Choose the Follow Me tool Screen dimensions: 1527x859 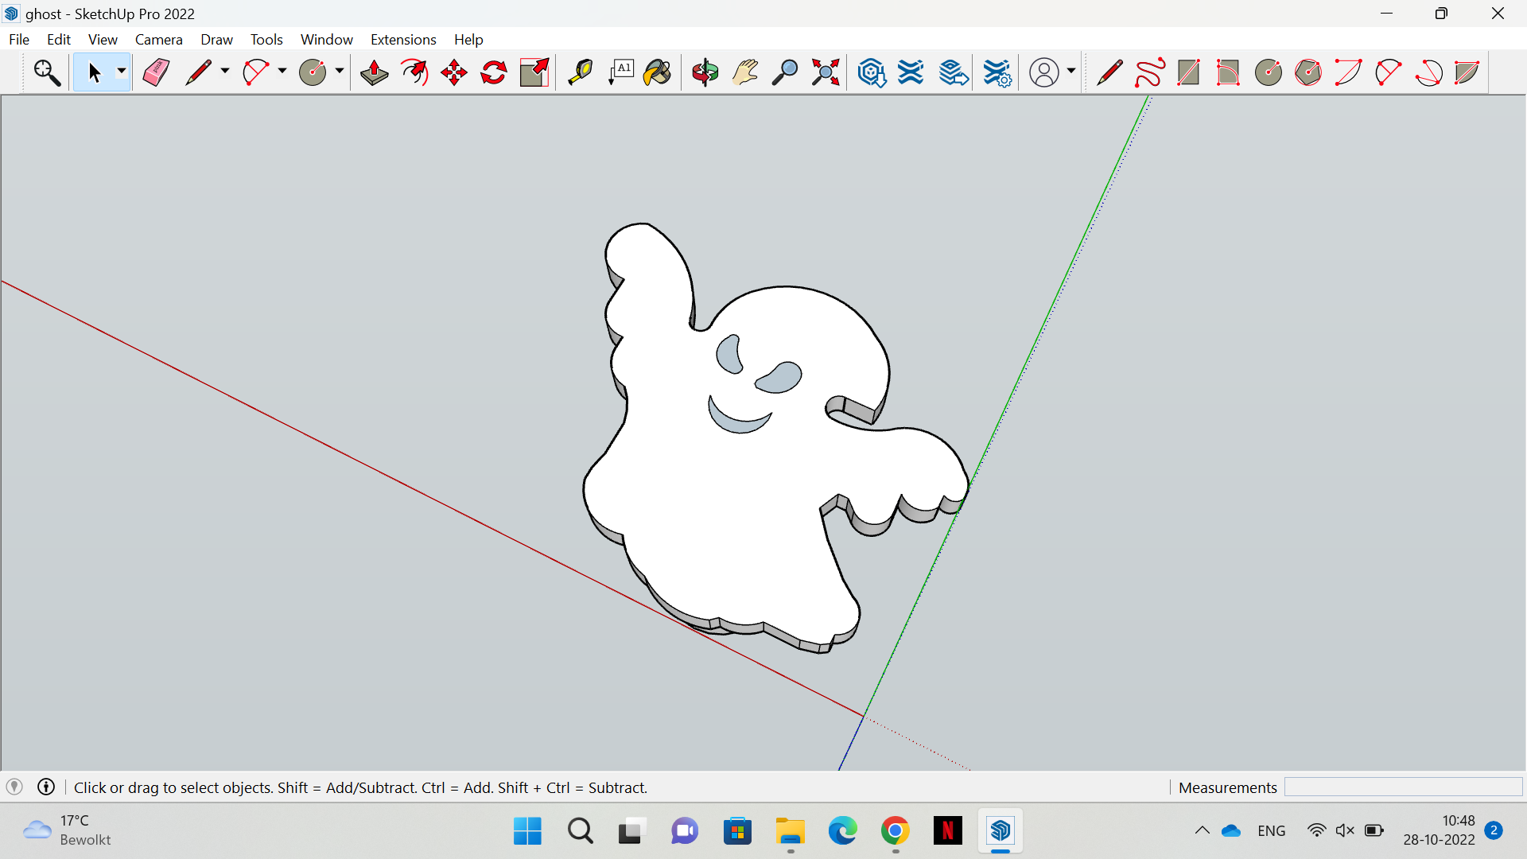pos(414,72)
